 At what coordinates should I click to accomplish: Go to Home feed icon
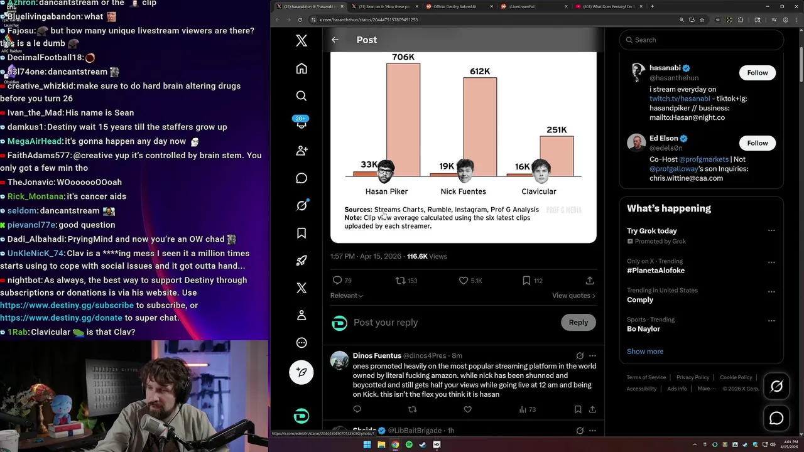click(301, 68)
